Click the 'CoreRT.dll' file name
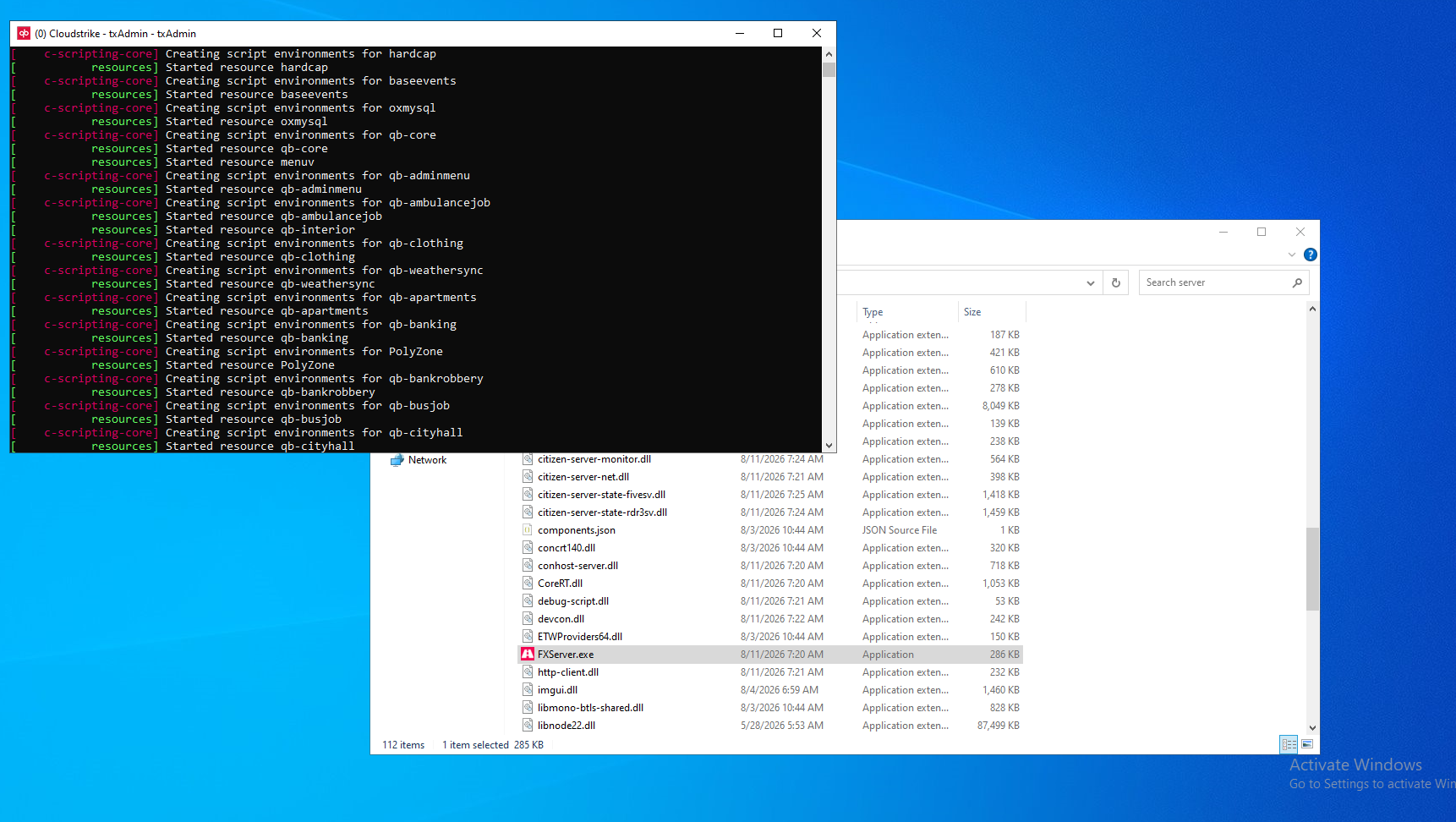This screenshot has height=822, width=1456. (x=560, y=584)
